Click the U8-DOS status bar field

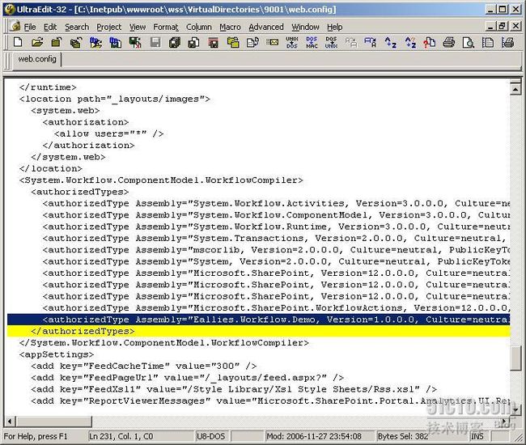pos(212,436)
